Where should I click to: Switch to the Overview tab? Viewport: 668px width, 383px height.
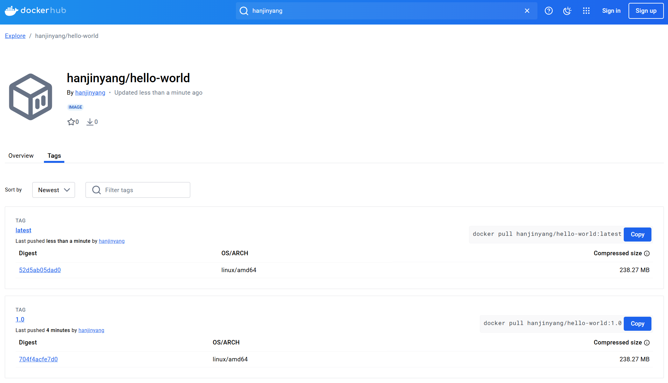pyautogui.click(x=21, y=155)
